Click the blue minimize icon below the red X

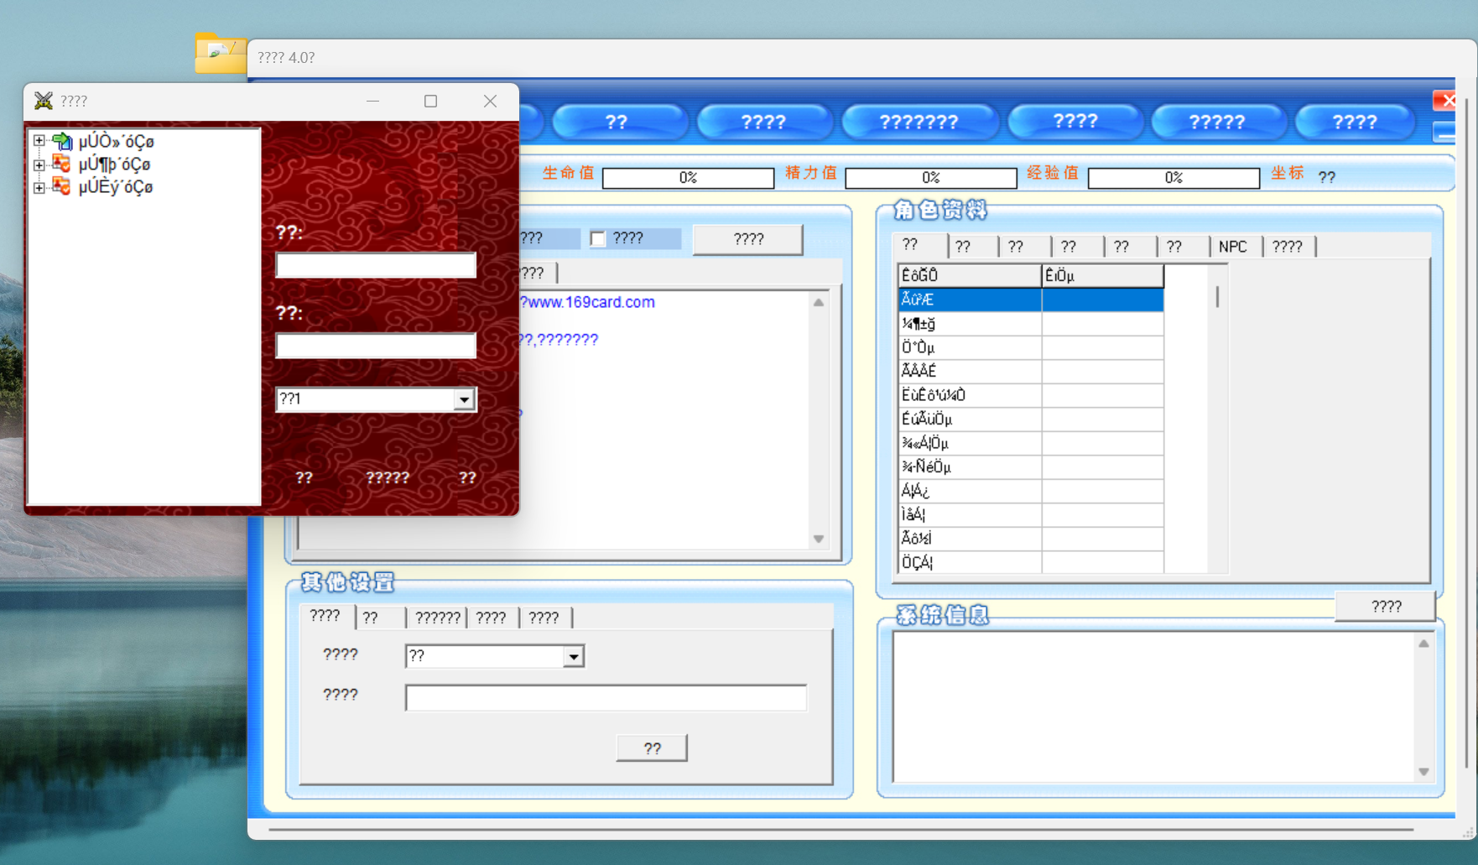pyautogui.click(x=1445, y=132)
